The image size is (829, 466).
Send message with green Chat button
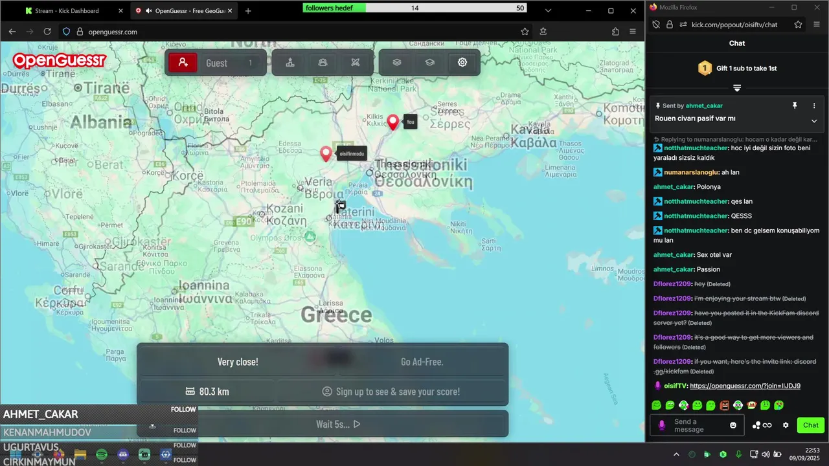coord(810,425)
